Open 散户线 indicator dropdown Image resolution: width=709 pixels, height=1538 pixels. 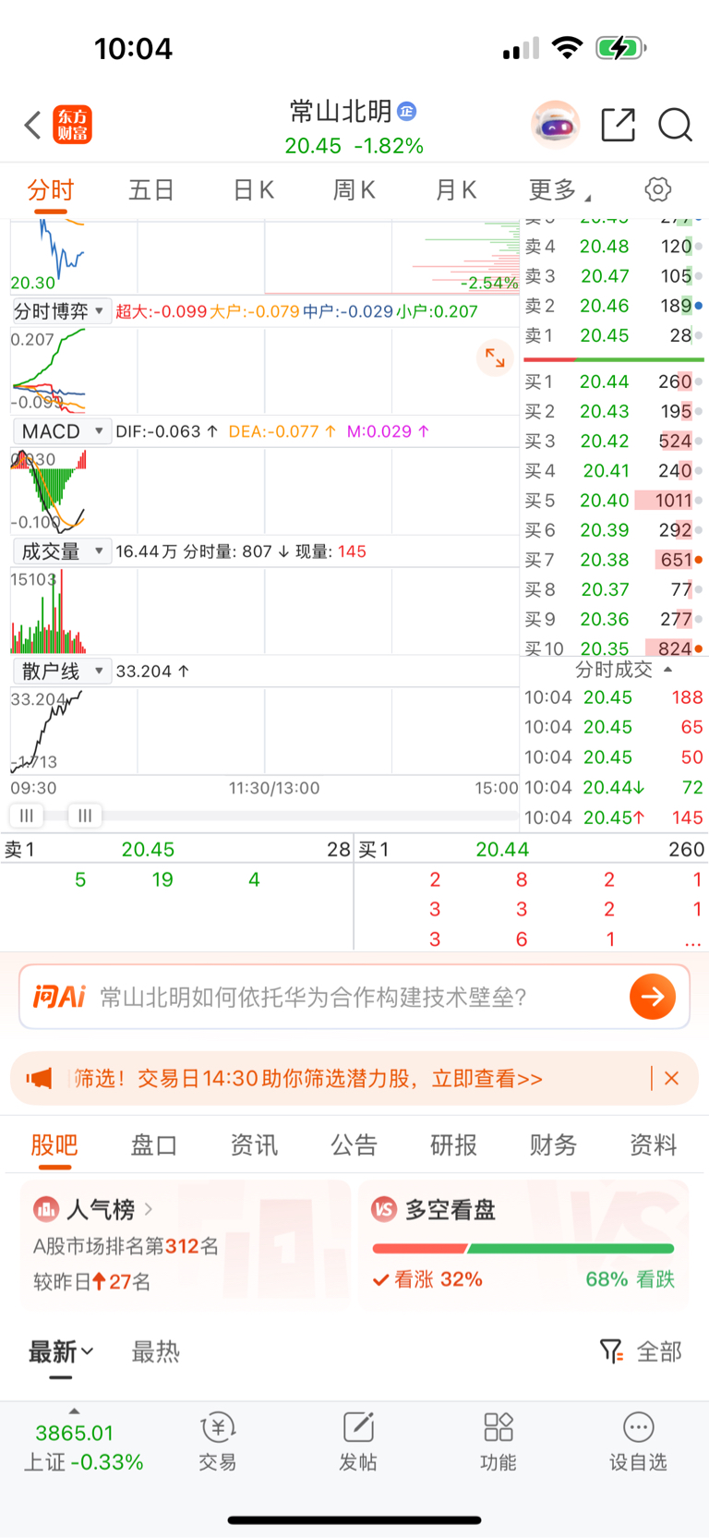(61, 672)
